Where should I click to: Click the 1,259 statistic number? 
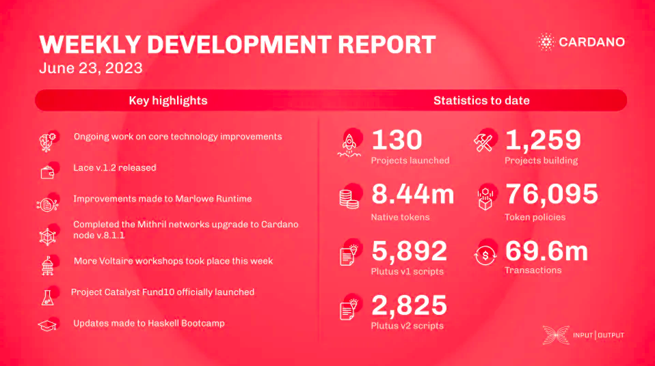(543, 140)
